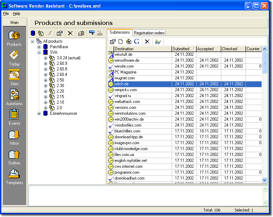Image resolution: width=273 pixels, height=217 pixels.
Task: Expand the 3.0.24 (actual) version node
Action: point(46,58)
